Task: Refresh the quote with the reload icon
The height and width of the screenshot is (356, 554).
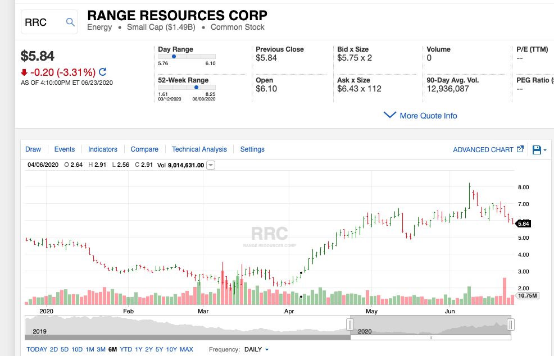Action: 102,72
